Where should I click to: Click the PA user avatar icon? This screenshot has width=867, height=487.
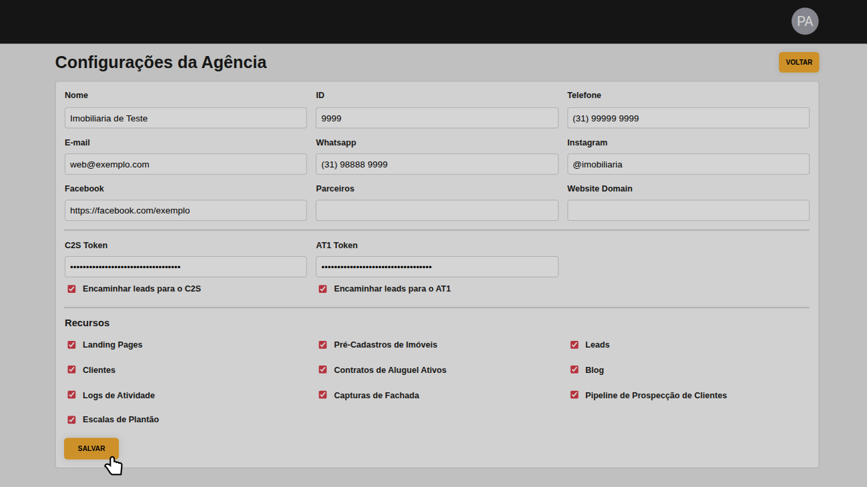click(x=804, y=21)
